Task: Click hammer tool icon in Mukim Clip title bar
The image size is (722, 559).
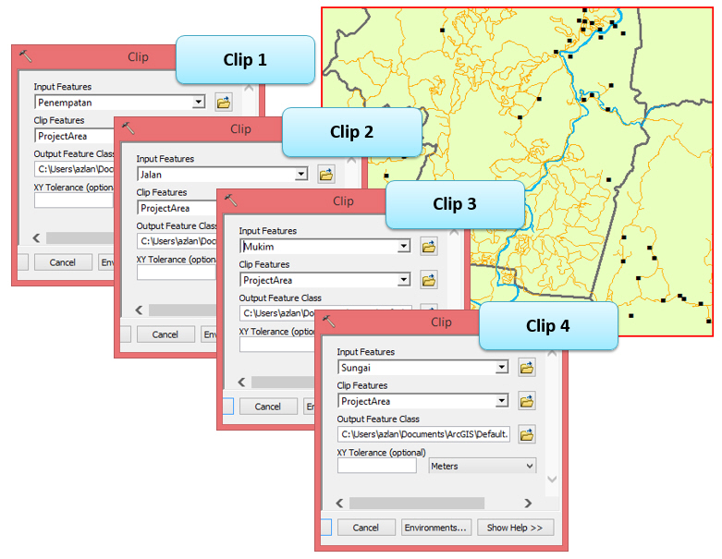Action: click(231, 201)
